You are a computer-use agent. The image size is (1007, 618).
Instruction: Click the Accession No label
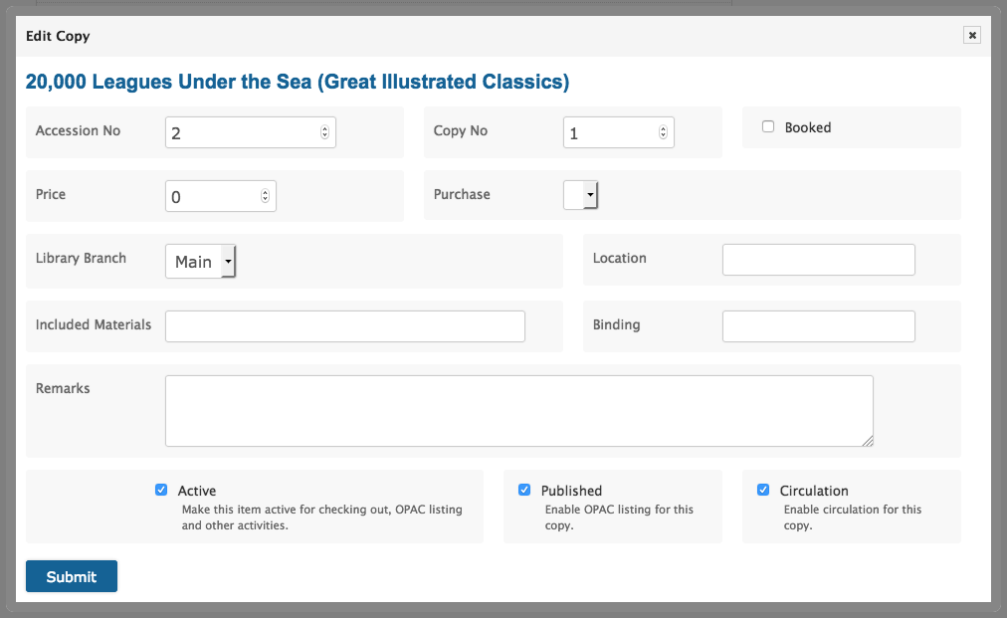78,130
